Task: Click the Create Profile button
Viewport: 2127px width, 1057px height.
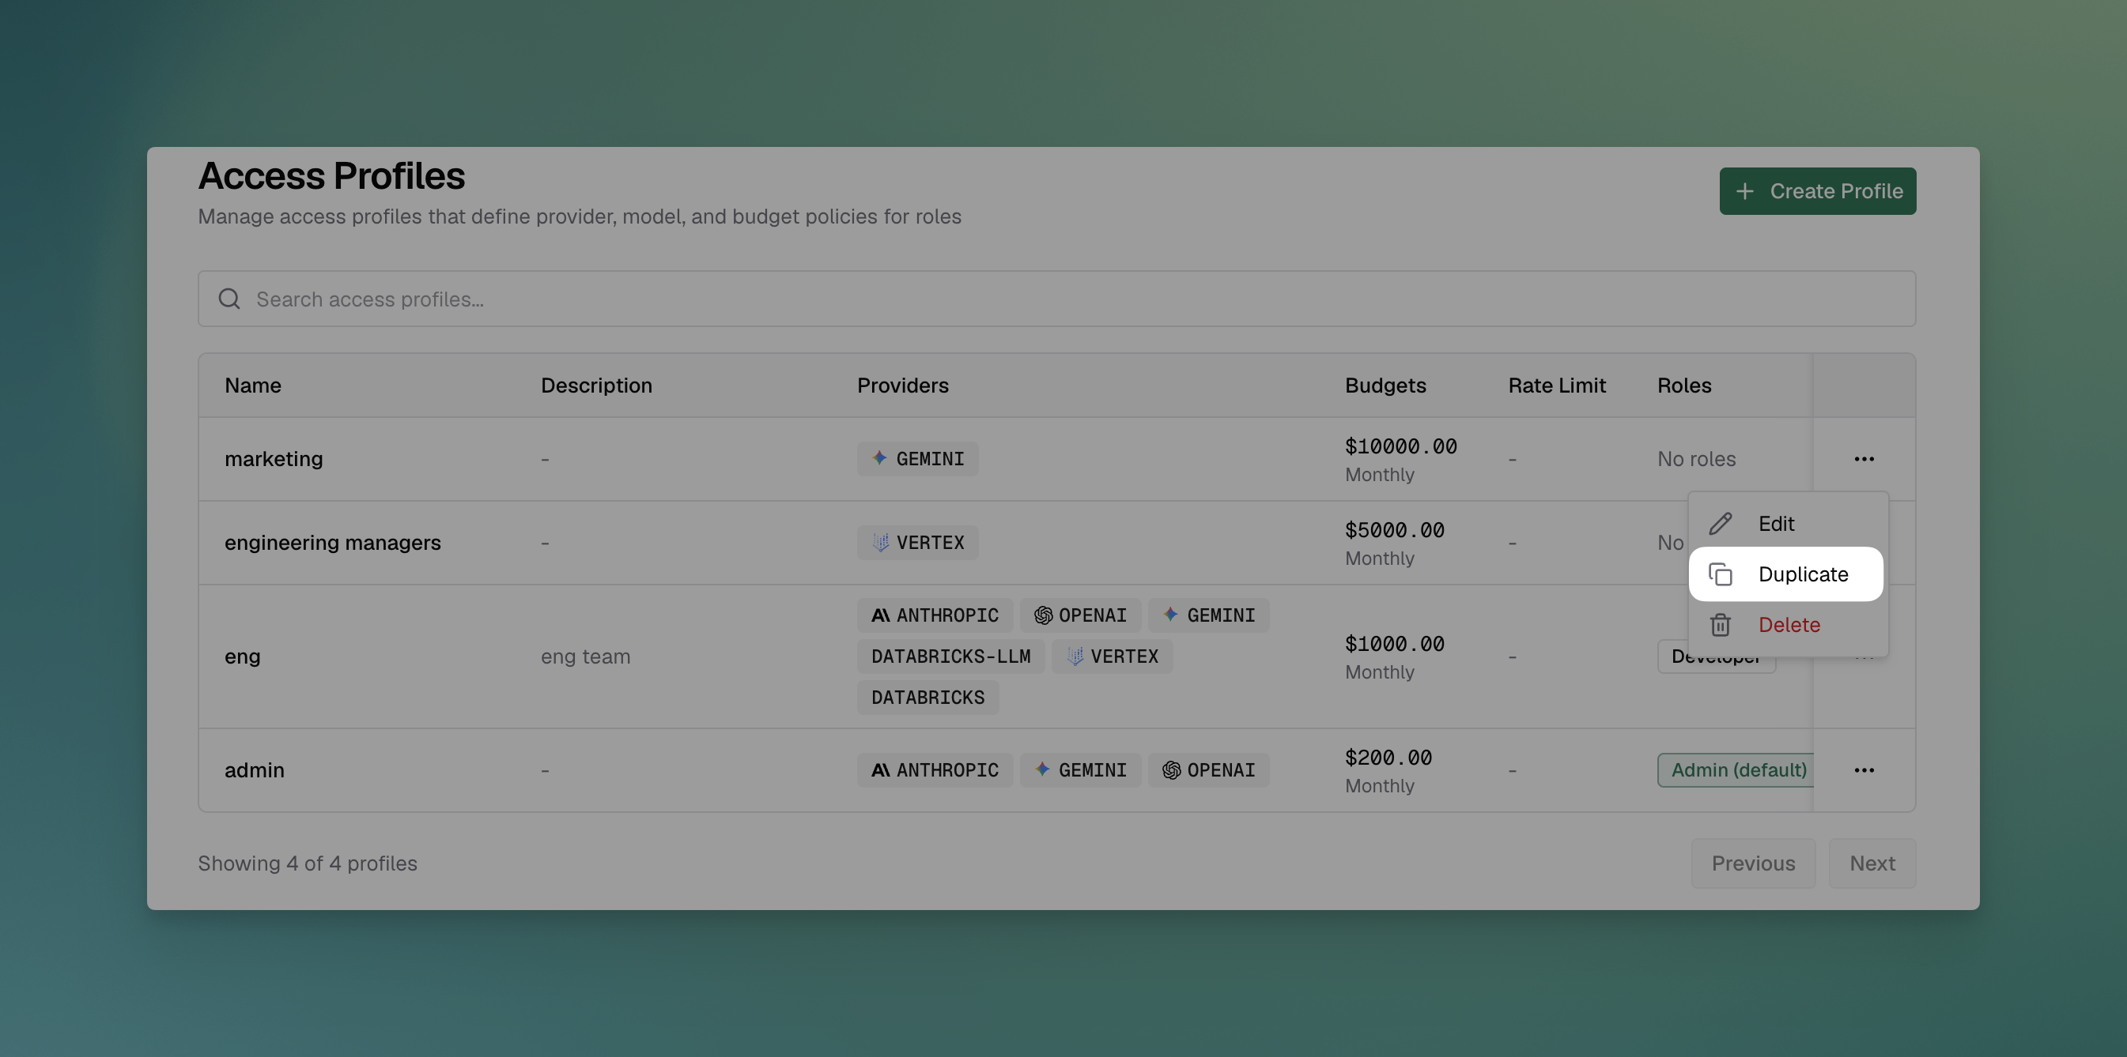Action: click(1817, 191)
